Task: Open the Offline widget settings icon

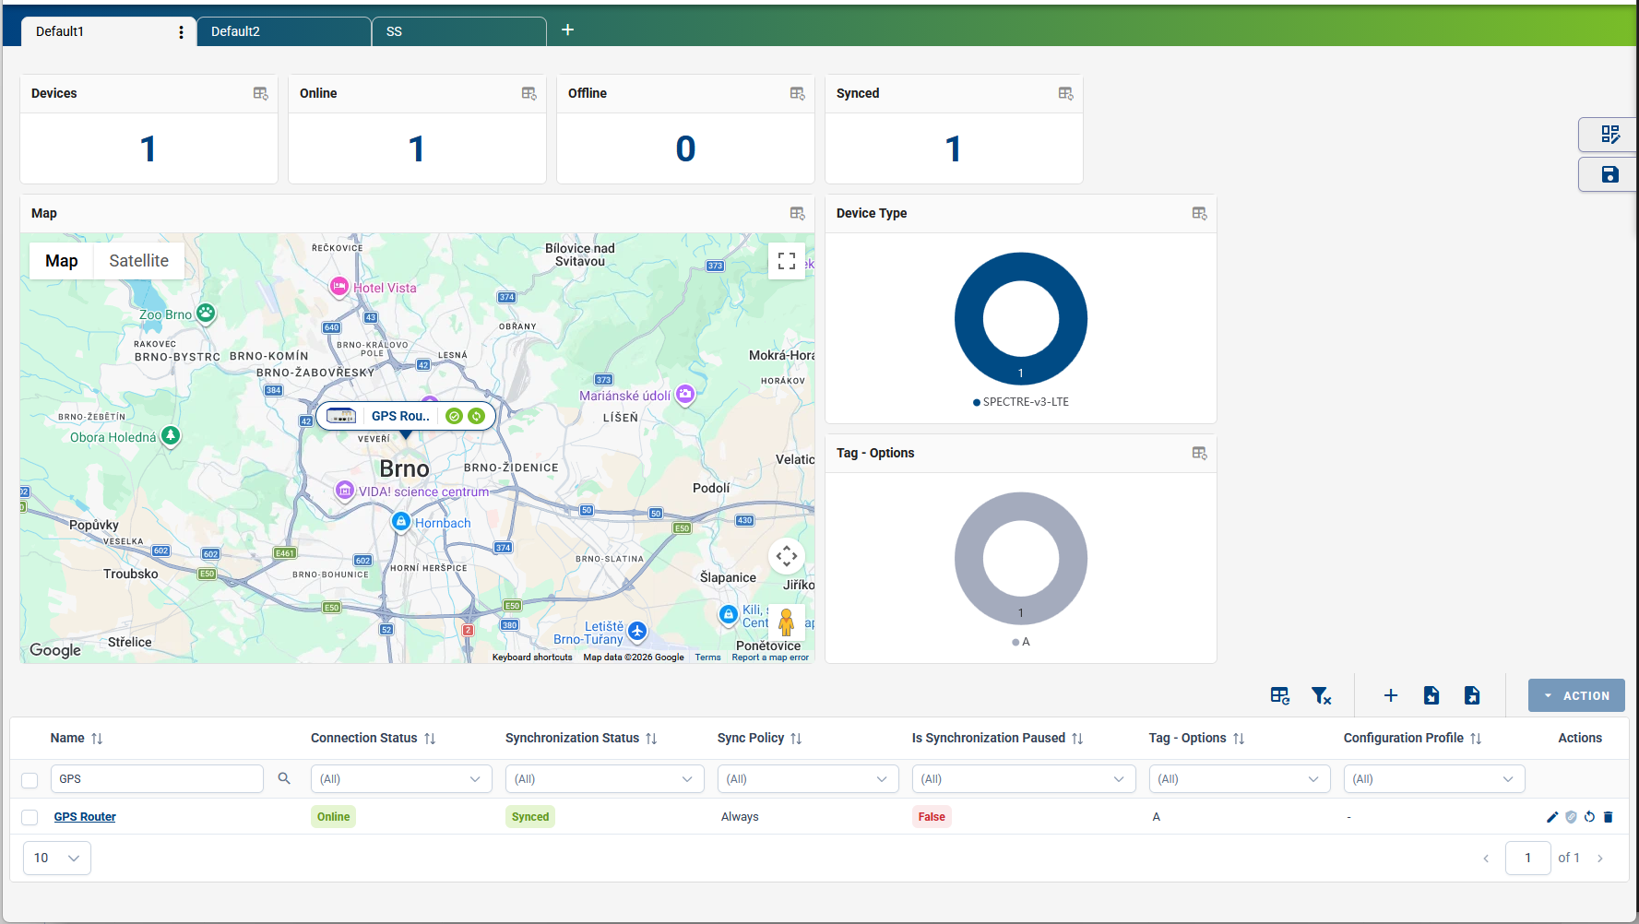Action: pos(798,93)
